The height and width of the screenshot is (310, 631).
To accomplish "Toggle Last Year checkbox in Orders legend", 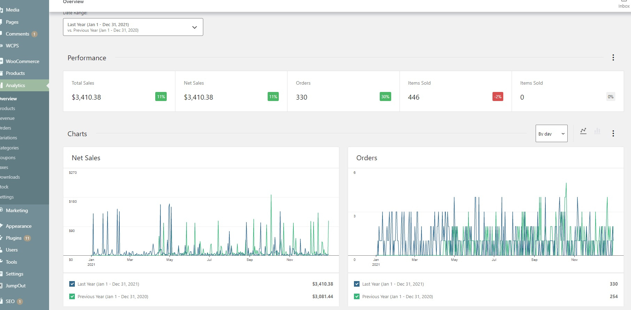I will point(357,284).
